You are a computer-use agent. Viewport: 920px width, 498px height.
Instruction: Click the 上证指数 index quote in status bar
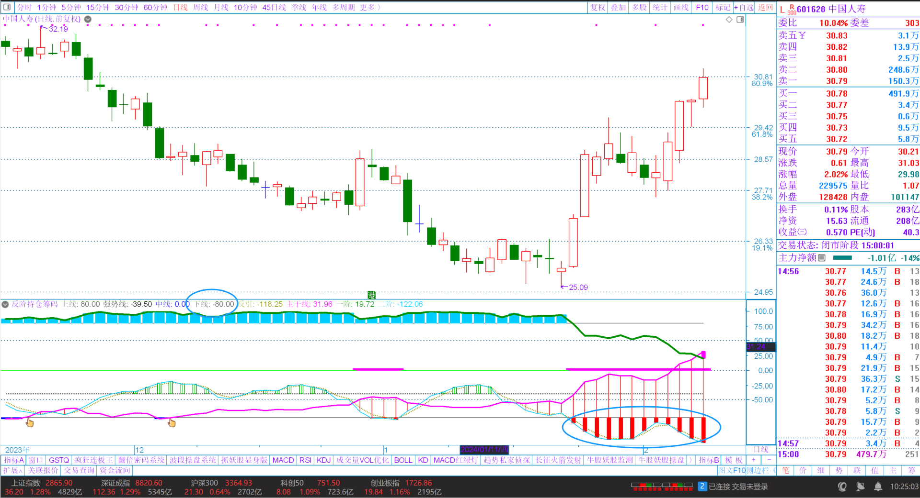pyautogui.click(x=42, y=487)
